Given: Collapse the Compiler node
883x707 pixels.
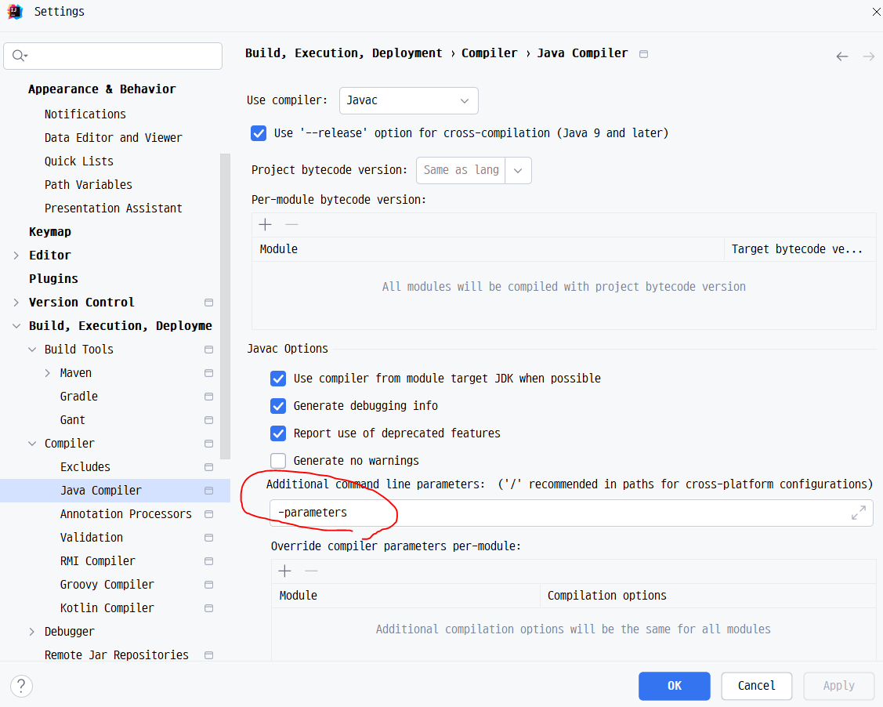Looking at the screenshot, I should pos(32,444).
